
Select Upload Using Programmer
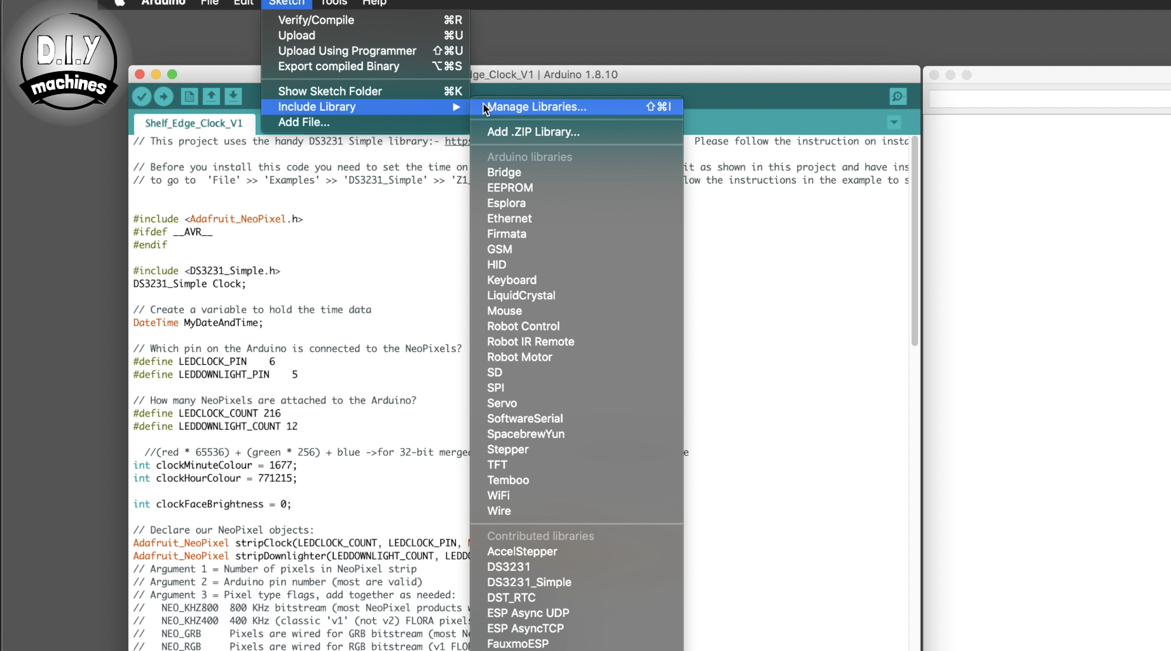(366, 51)
